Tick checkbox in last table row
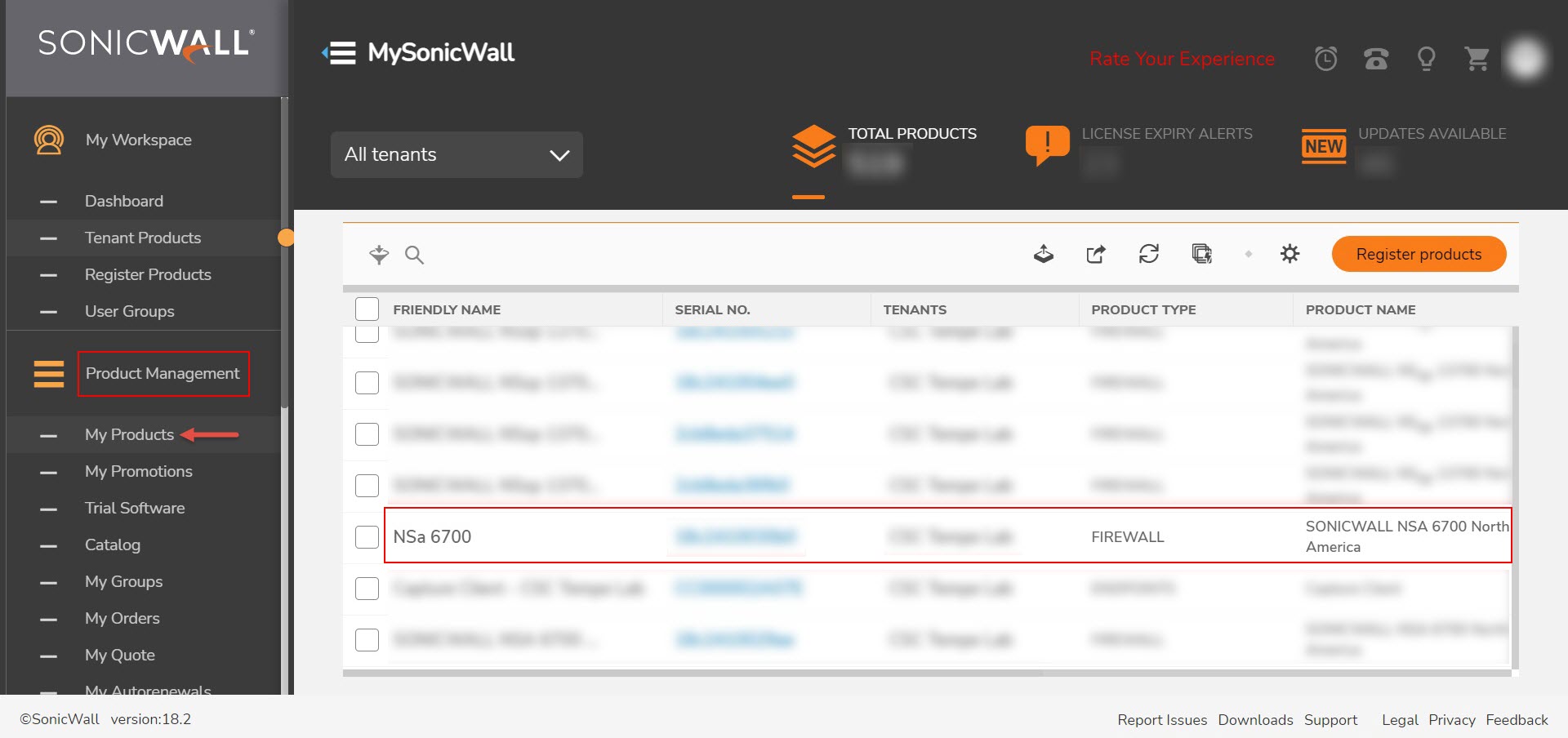 pos(367,639)
